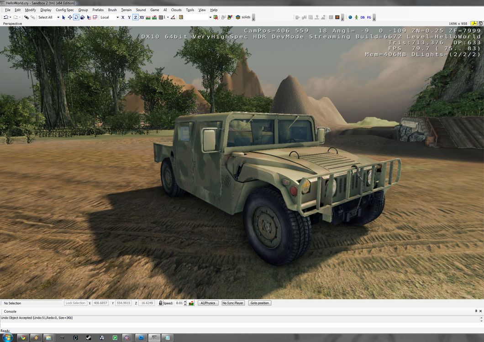Click the Delete Named Selection icon

click(216, 17)
